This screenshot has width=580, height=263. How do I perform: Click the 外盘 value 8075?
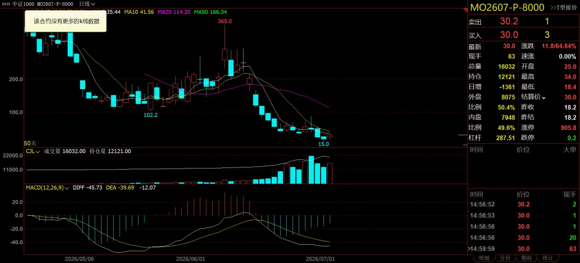click(509, 98)
